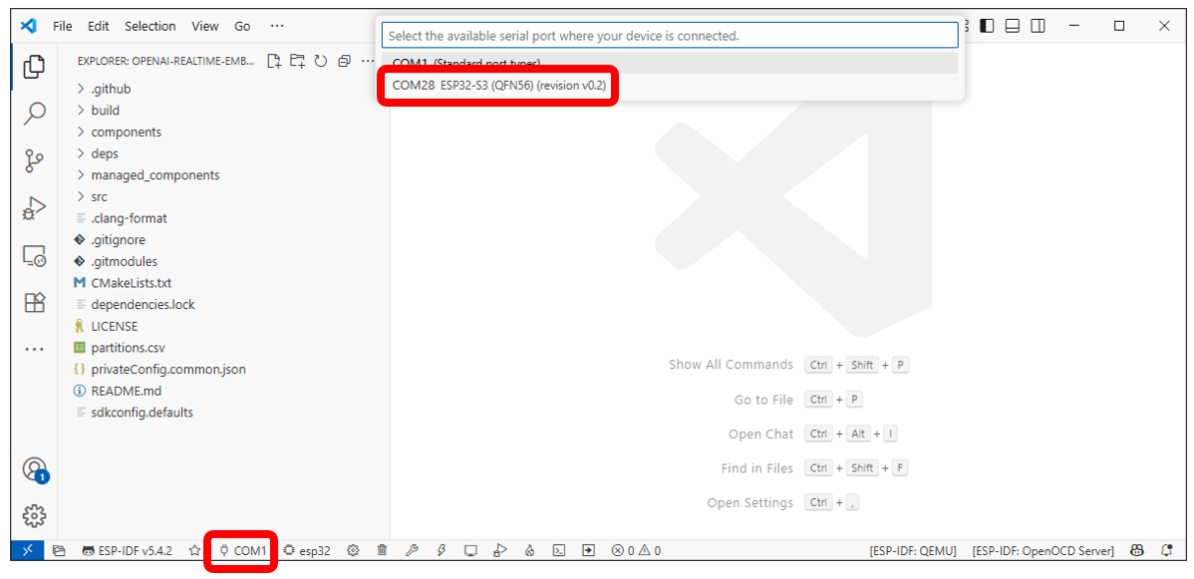Click the Build Project wrench icon
The height and width of the screenshot is (579, 1194).
[x=412, y=550]
